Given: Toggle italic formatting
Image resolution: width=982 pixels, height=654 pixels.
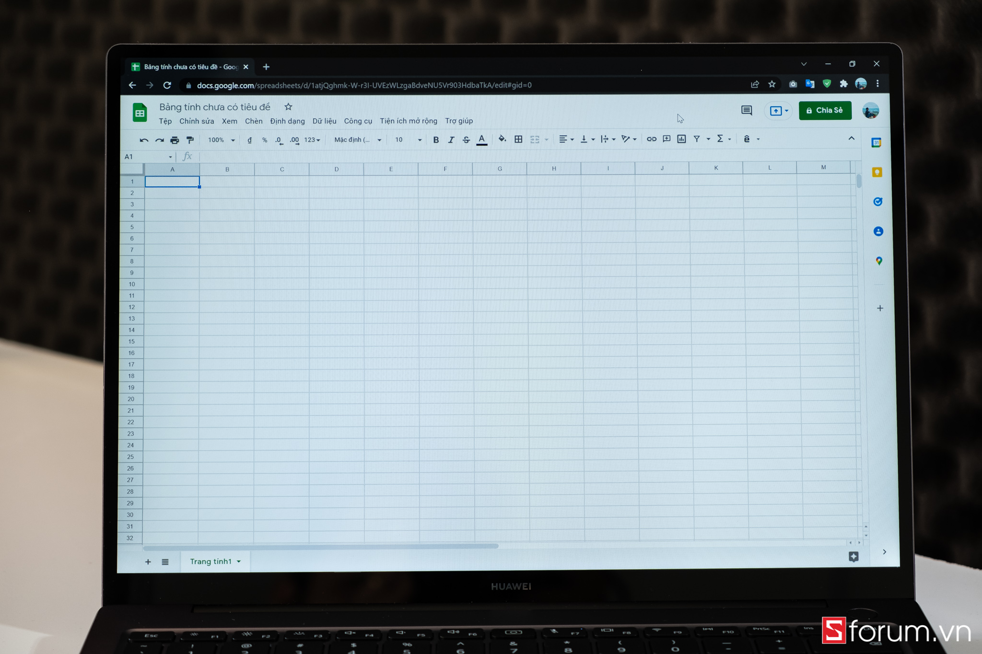Looking at the screenshot, I should pyautogui.click(x=451, y=140).
